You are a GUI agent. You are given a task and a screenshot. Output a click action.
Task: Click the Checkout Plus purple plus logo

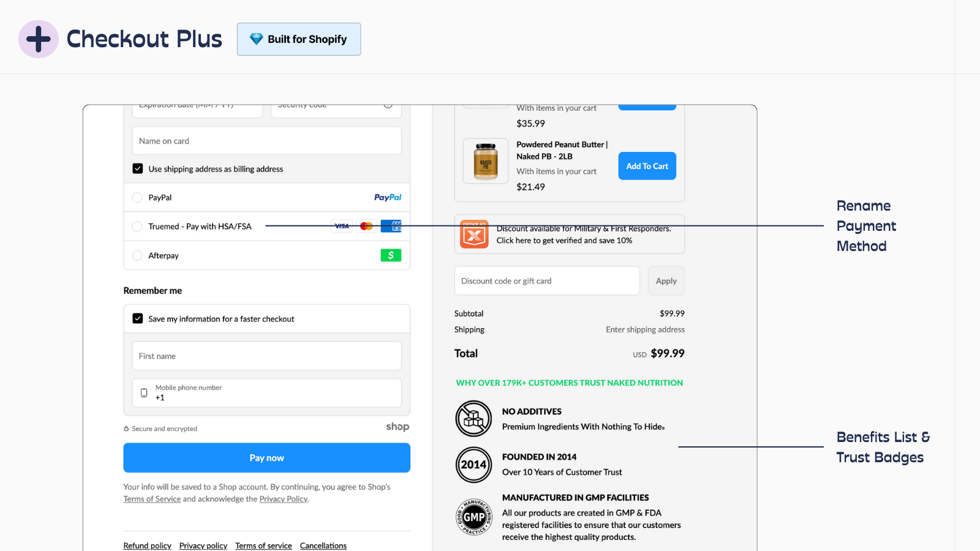click(x=39, y=39)
